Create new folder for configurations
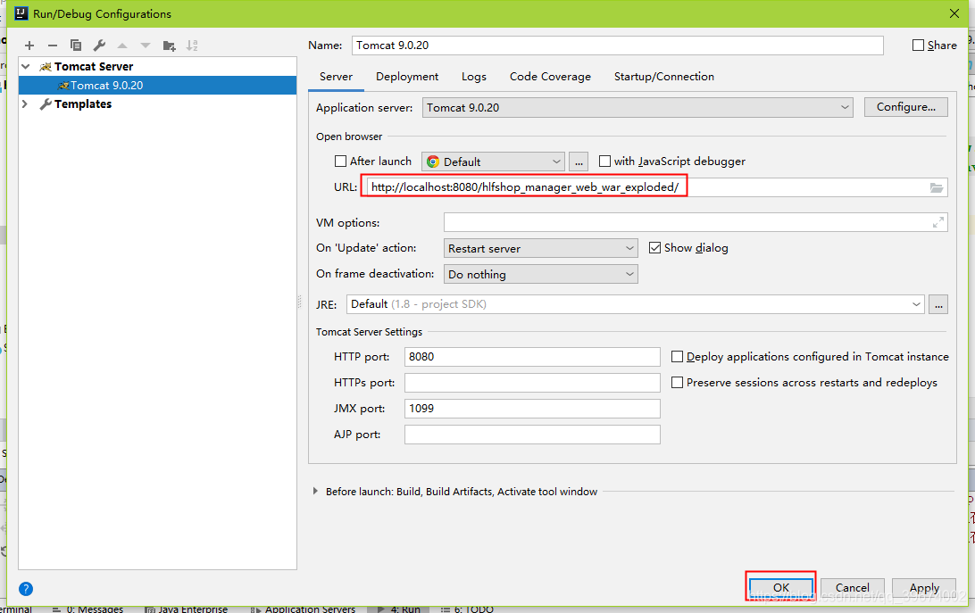Image resolution: width=975 pixels, height=613 pixels. 169,46
